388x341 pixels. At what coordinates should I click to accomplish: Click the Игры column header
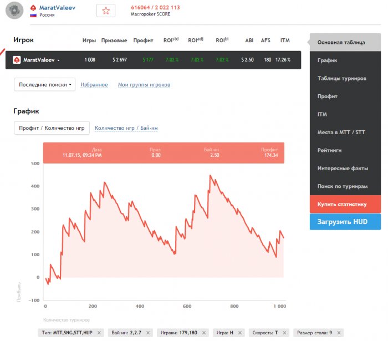89,40
